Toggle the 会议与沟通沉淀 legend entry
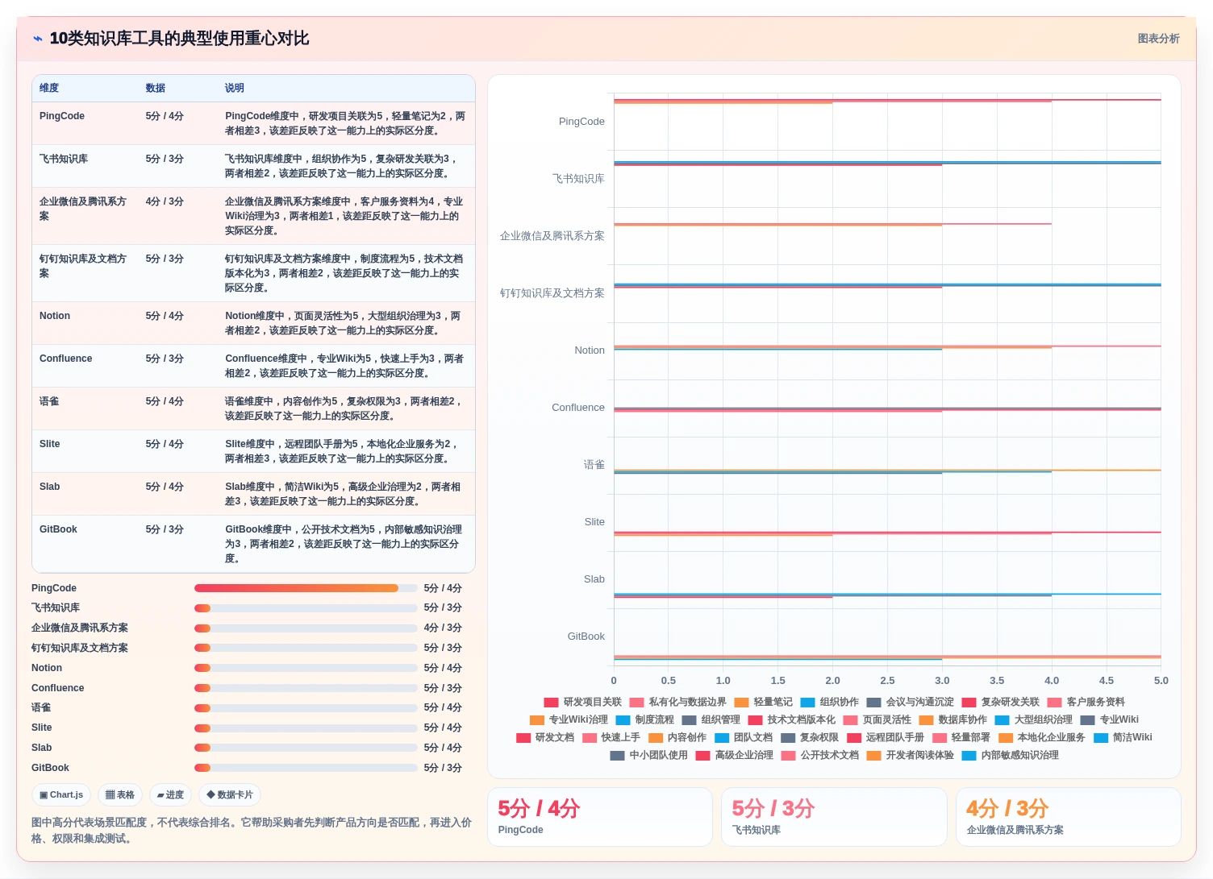This screenshot has width=1213, height=879. pyautogui.click(x=910, y=702)
